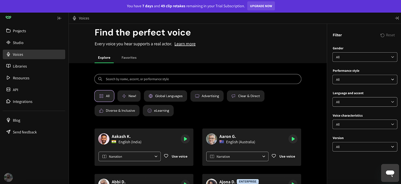This screenshot has width=401, height=184.
Task: Collapse the Filter panel with arrow icon
Action: tap(397, 18)
